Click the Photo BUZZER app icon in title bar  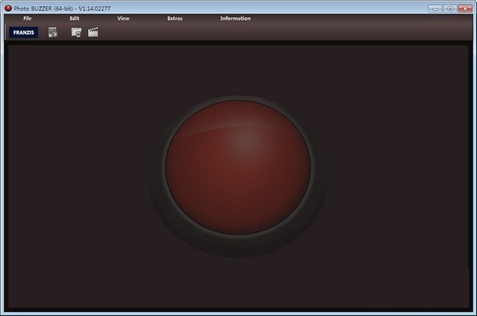(8, 8)
